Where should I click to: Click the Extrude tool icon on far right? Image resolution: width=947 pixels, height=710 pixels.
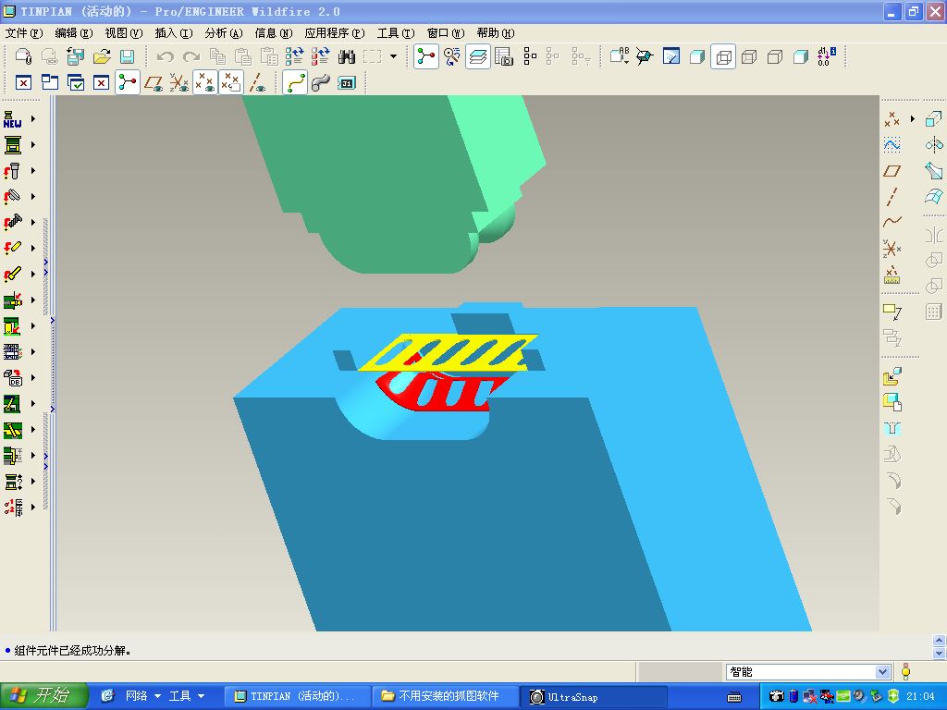point(934,119)
